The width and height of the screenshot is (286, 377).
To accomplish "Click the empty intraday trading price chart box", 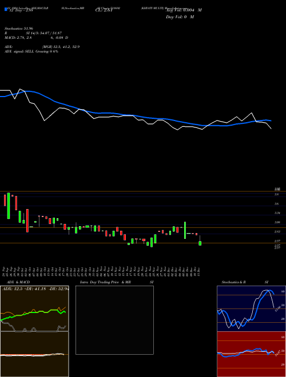I will click(114, 320).
